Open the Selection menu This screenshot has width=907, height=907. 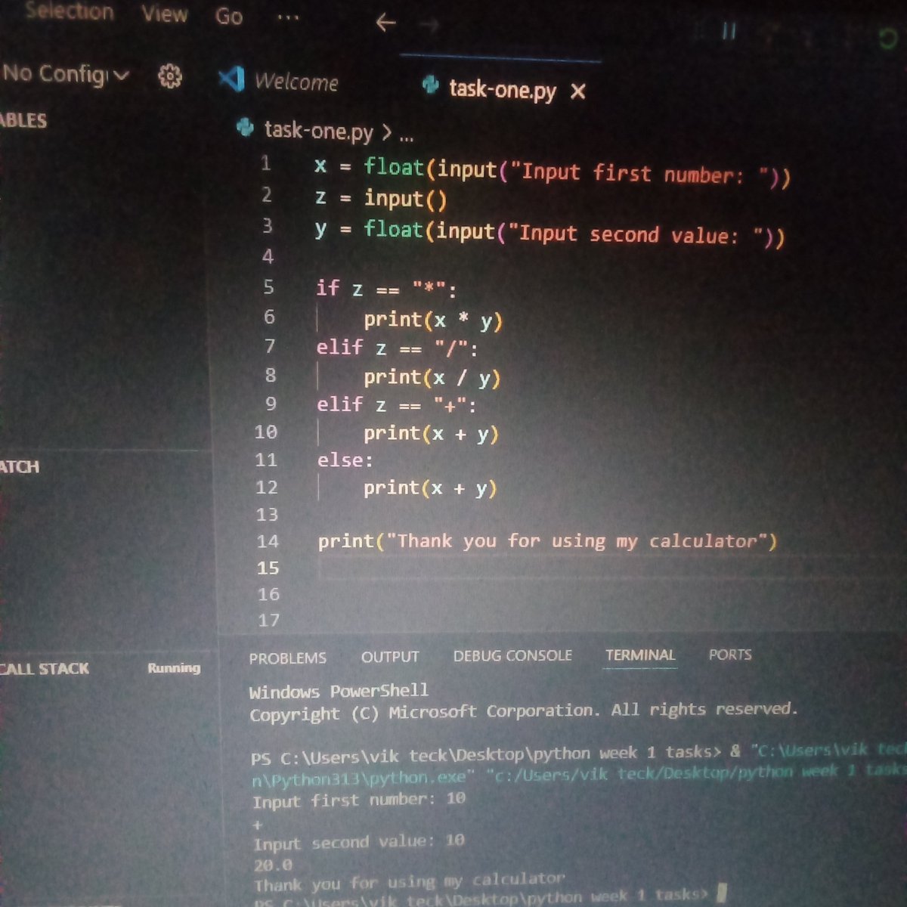click(x=70, y=12)
